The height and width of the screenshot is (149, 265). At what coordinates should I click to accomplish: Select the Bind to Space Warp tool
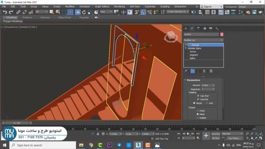(31, 12)
